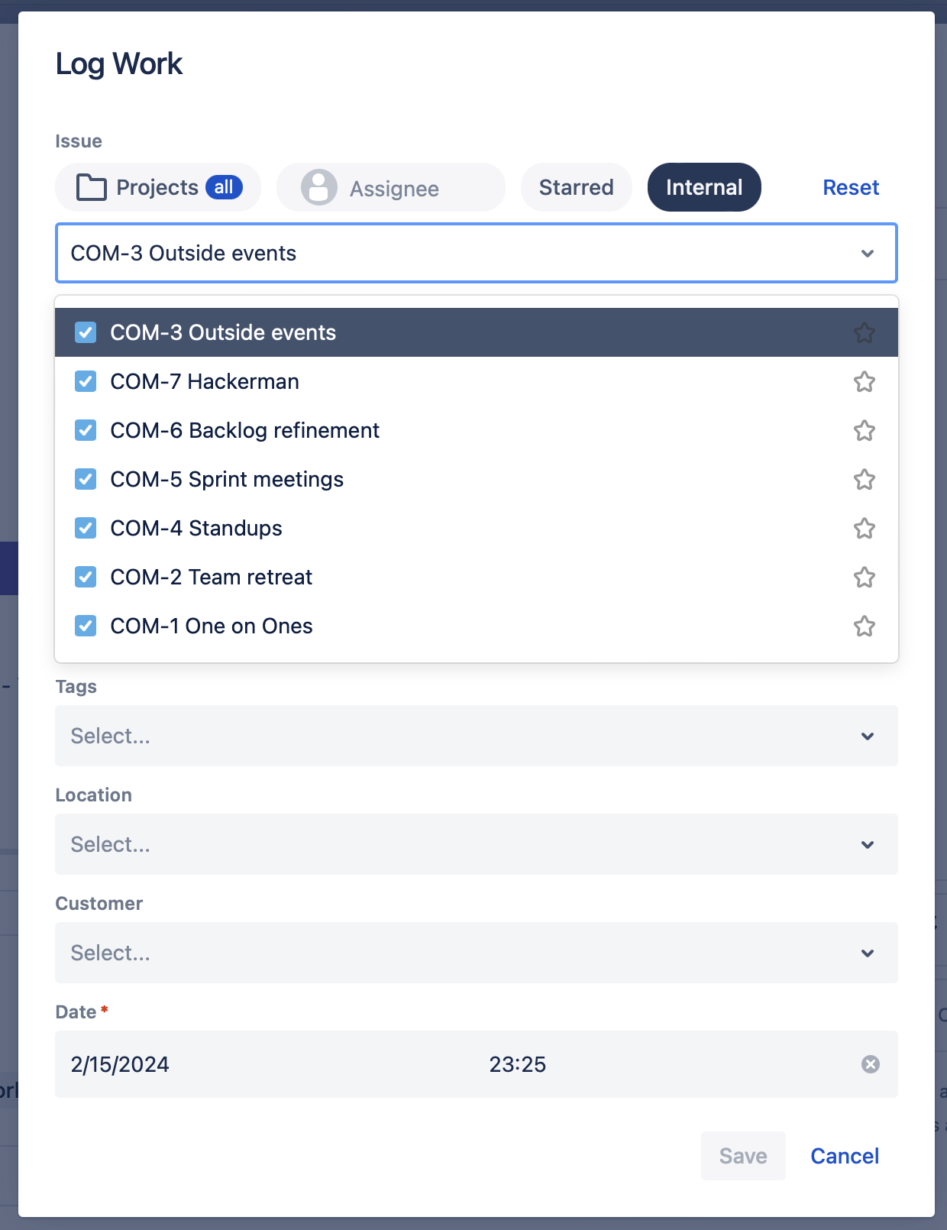Open the Projects filter showing all

point(158,187)
